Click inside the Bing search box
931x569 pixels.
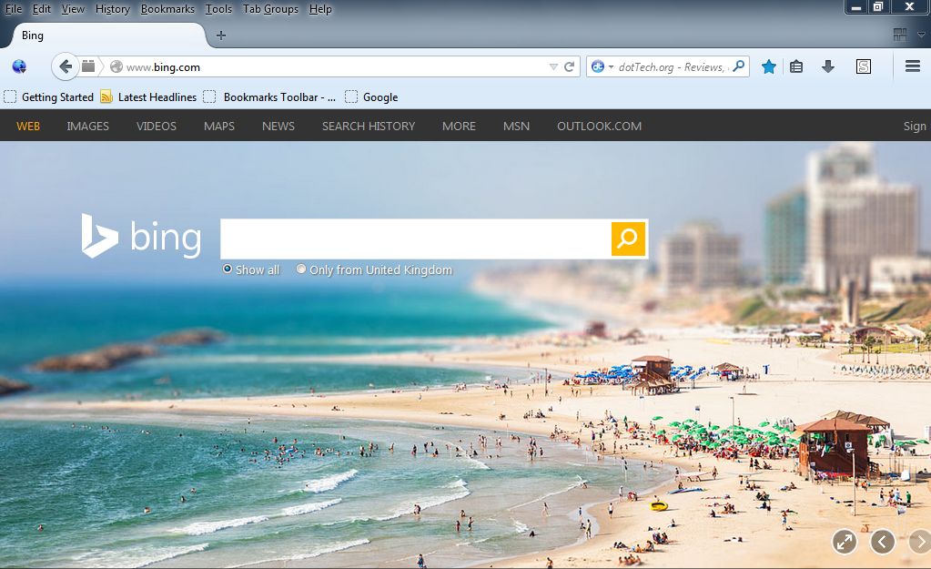click(410, 239)
